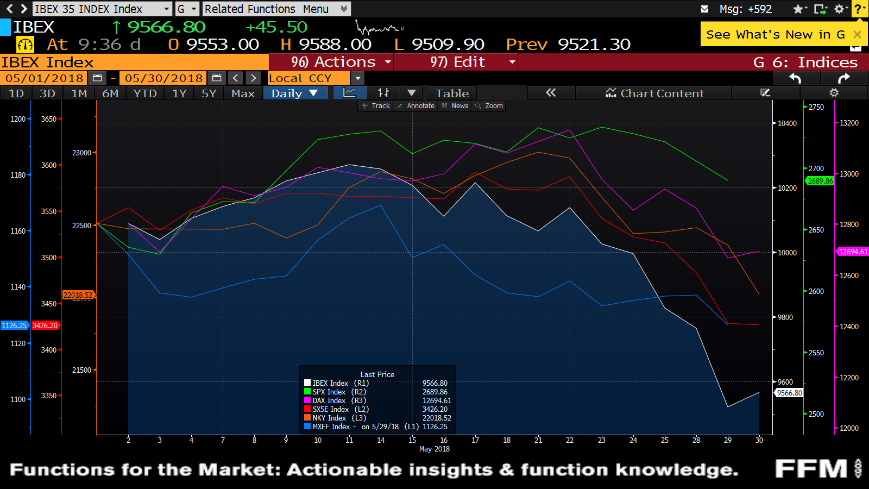Click the blue 1126.25 axis value label

(x=14, y=325)
